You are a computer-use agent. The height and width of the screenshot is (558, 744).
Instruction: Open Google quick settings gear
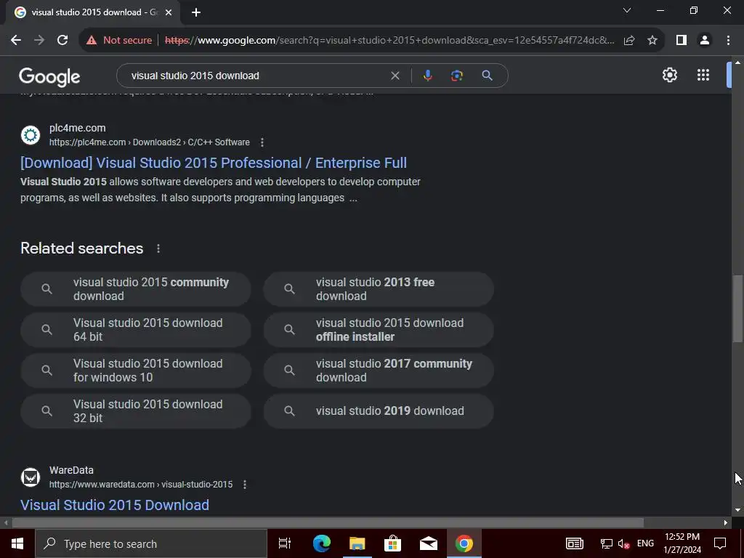(x=669, y=75)
